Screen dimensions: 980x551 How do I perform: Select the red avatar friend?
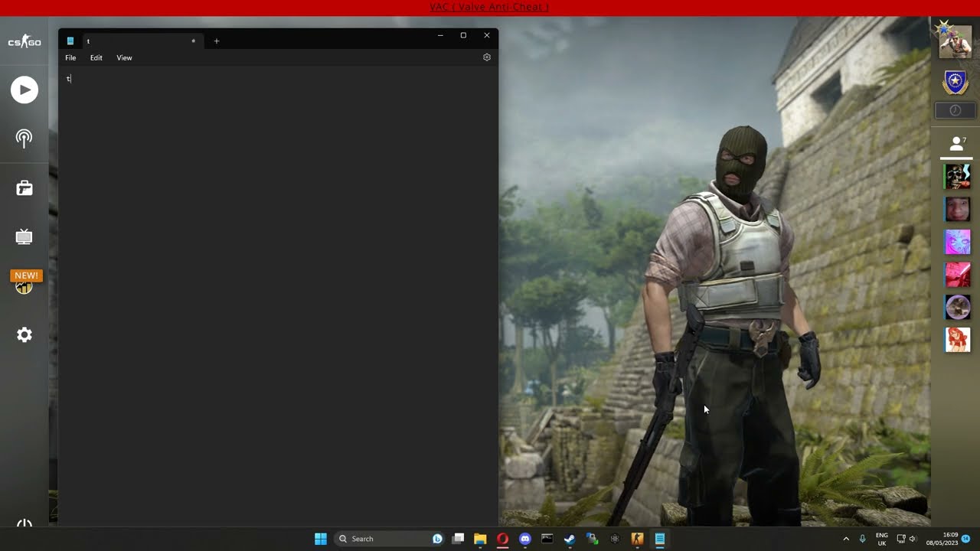958,275
